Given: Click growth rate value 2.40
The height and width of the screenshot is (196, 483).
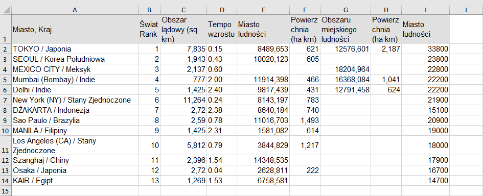Looking at the screenshot, I should [222, 90].
